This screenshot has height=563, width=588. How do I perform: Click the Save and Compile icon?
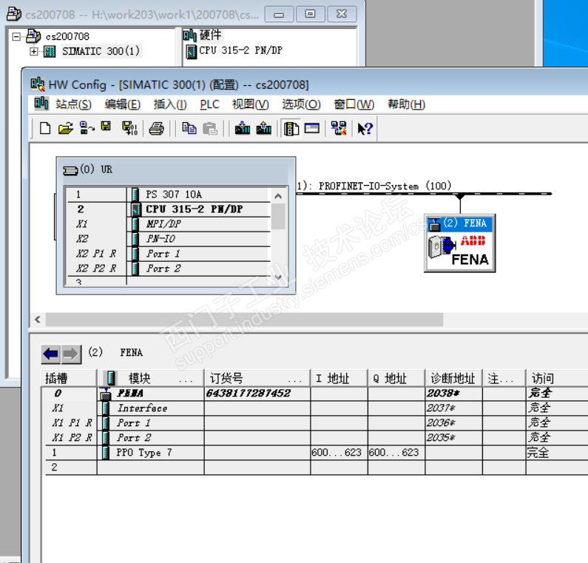pyautogui.click(x=129, y=128)
